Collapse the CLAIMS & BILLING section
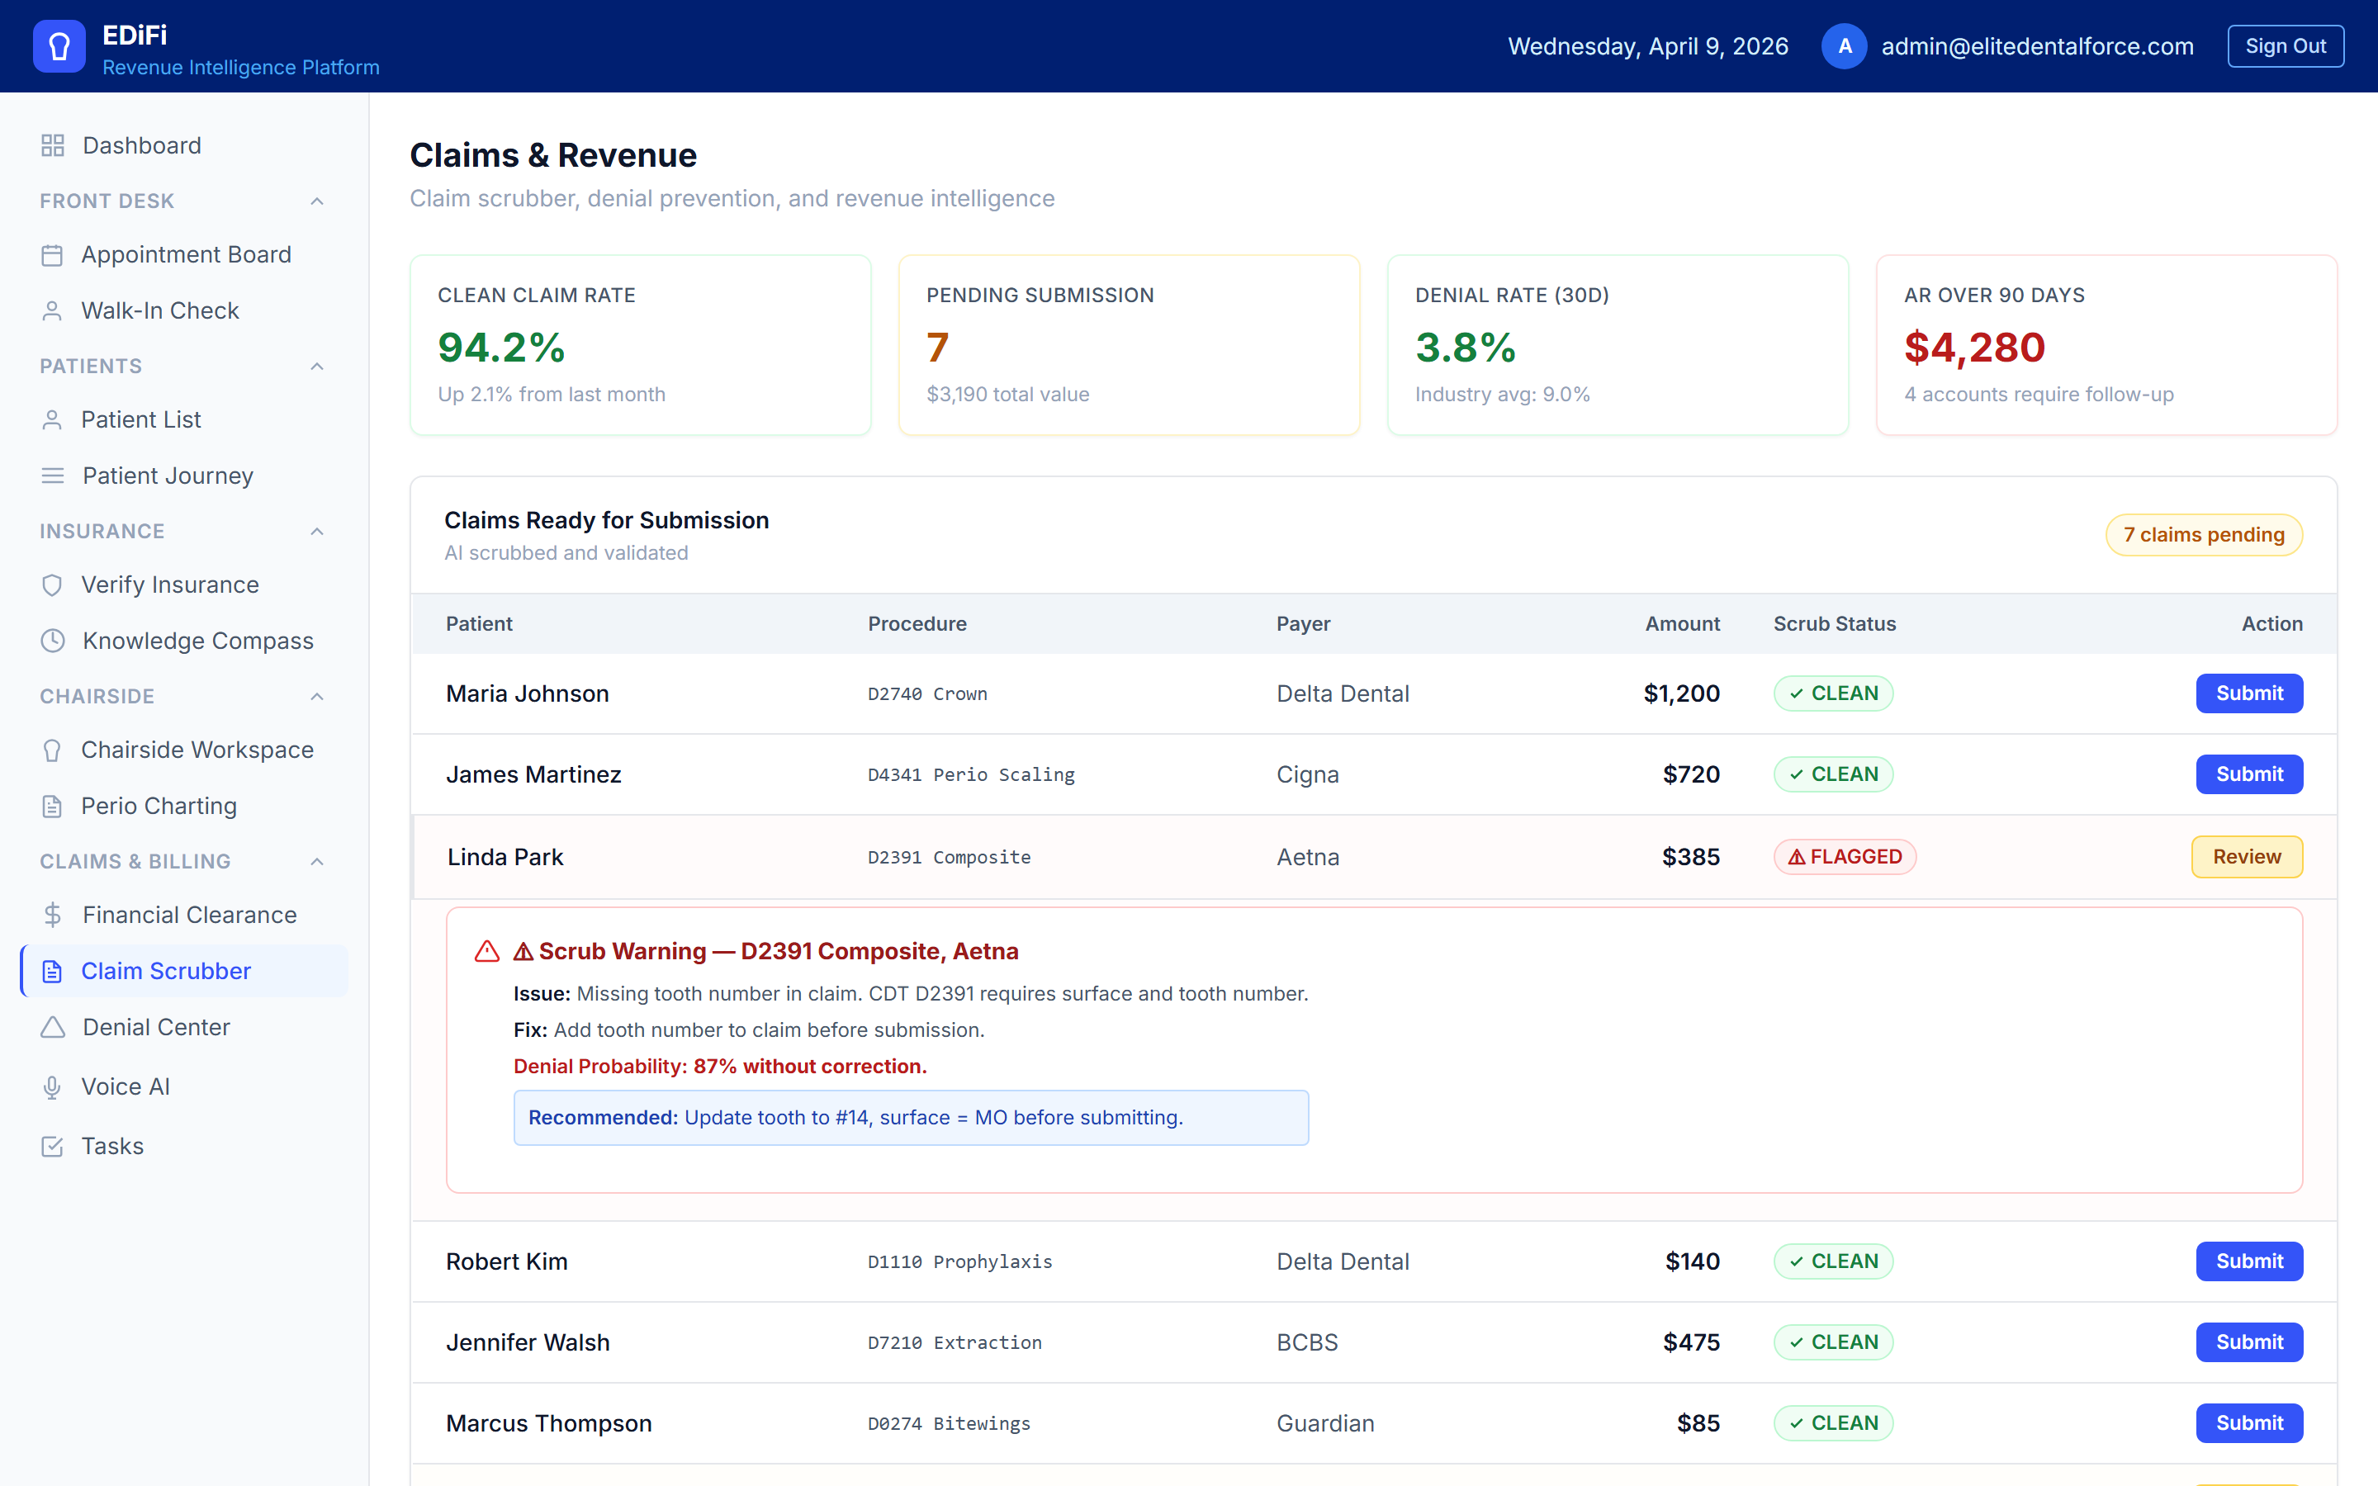This screenshot has width=2378, height=1486. (316, 861)
